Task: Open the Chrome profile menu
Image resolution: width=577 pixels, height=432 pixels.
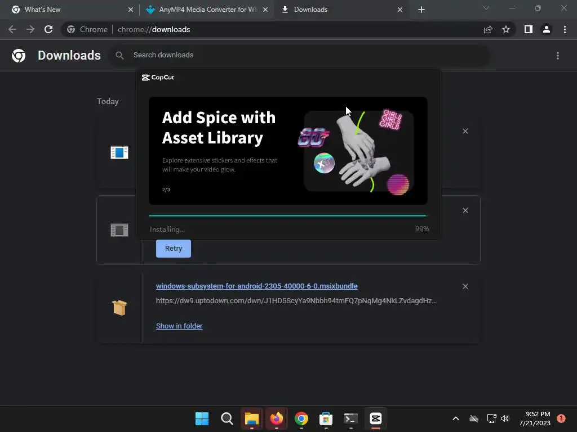Action: click(547, 29)
